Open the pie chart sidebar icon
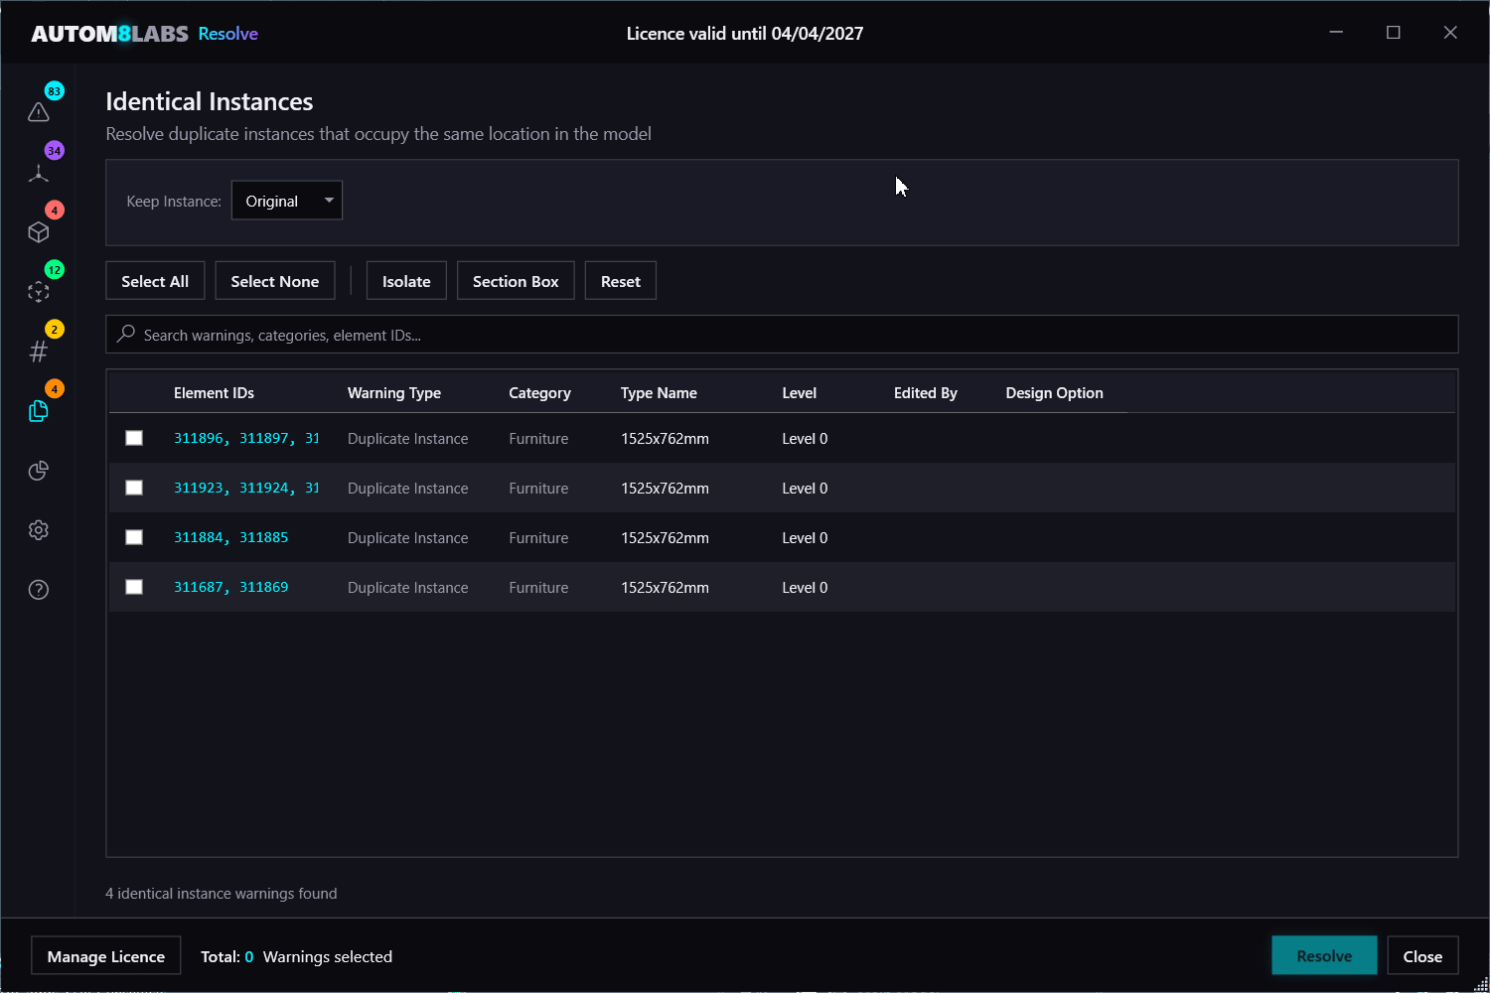1490x993 pixels. pos(39,471)
